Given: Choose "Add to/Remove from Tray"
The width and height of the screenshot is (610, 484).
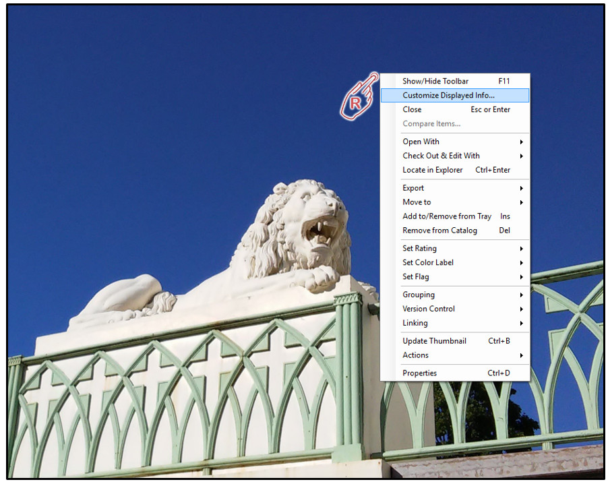Looking at the screenshot, I should pos(447,216).
